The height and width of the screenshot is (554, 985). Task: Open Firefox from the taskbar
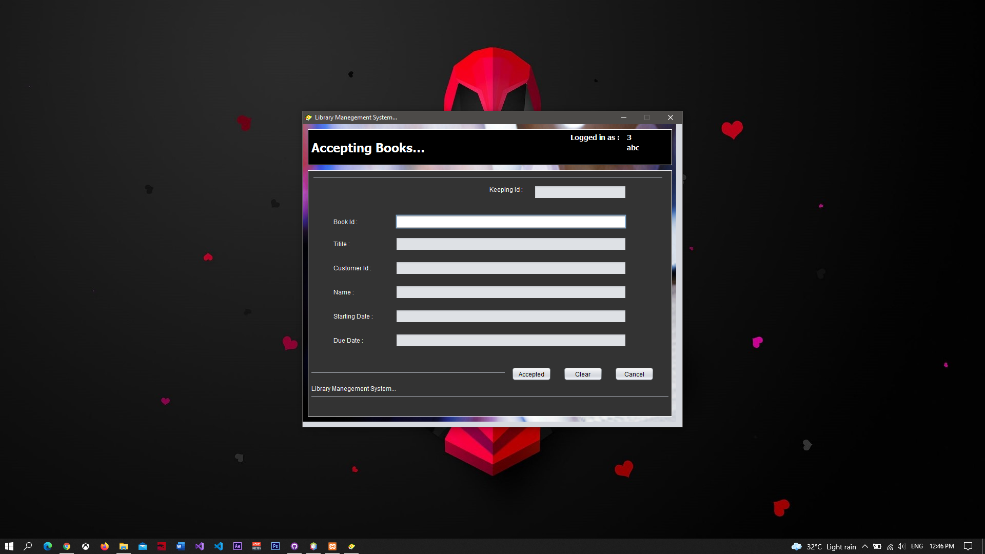[105, 546]
